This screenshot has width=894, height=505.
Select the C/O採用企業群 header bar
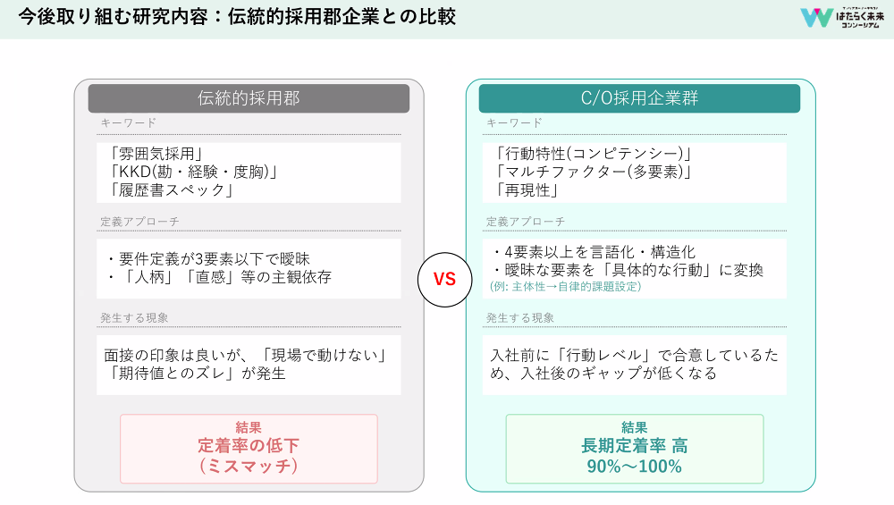pos(639,98)
